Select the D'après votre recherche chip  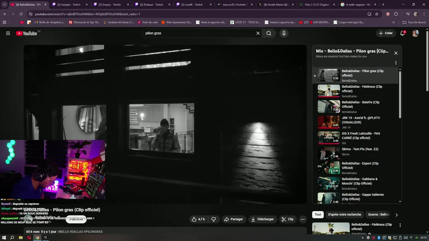click(345, 215)
